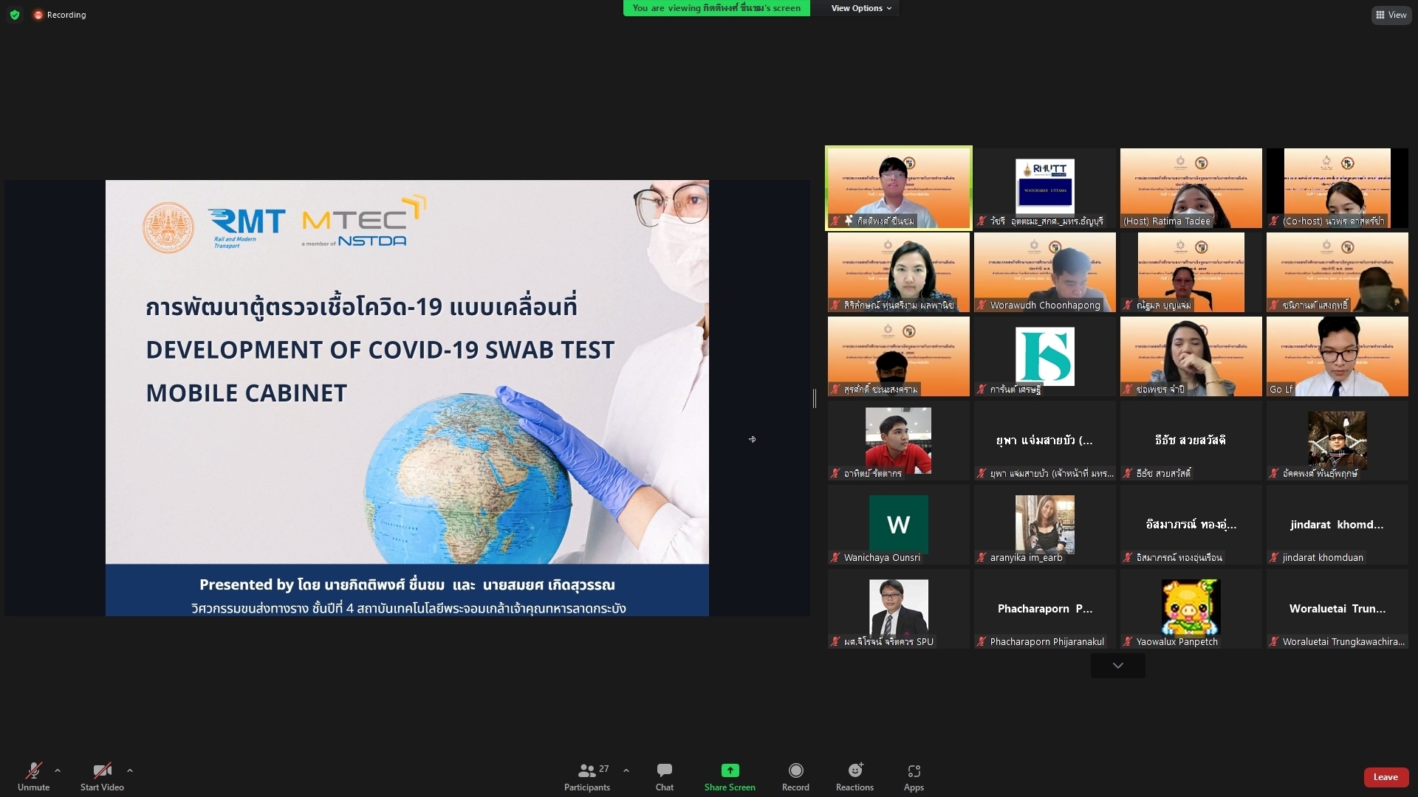Click the green encryption shield icon

click(x=15, y=15)
